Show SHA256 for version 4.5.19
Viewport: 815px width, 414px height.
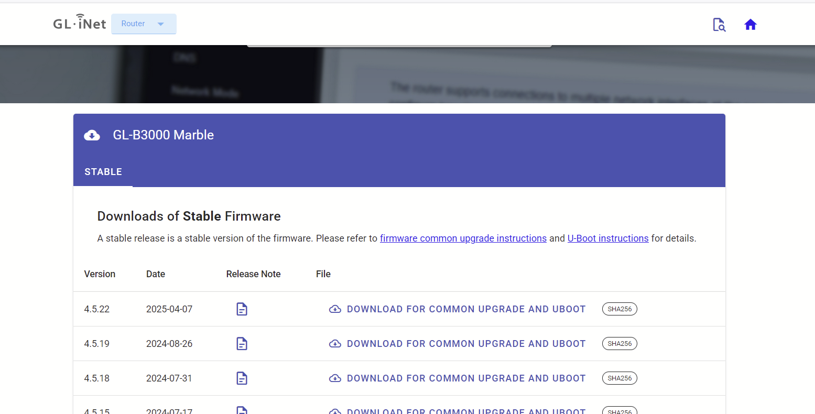[x=620, y=344]
